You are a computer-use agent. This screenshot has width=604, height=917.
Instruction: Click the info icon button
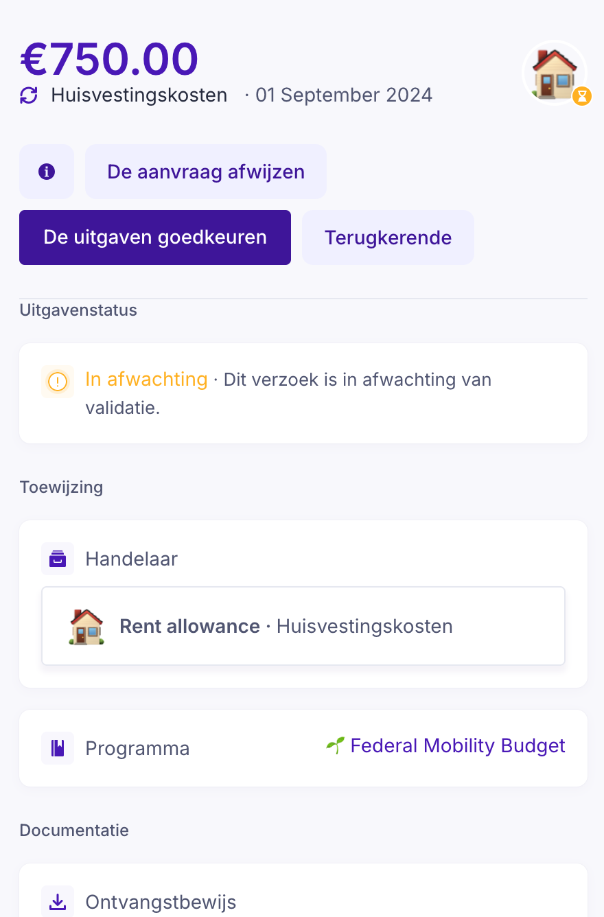tap(47, 172)
